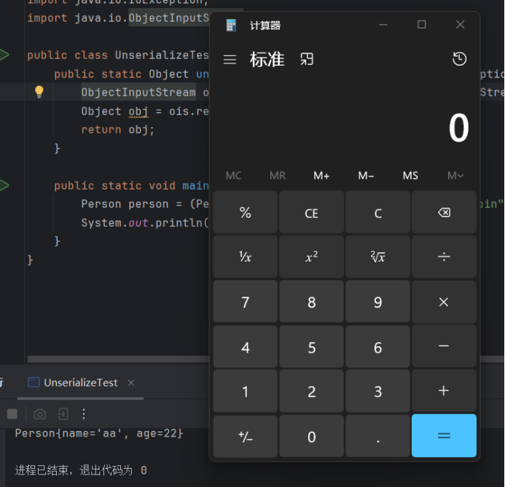This screenshot has height=487, width=505.
Task: Click the light bulb quick-fix icon
Action: click(39, 92)
